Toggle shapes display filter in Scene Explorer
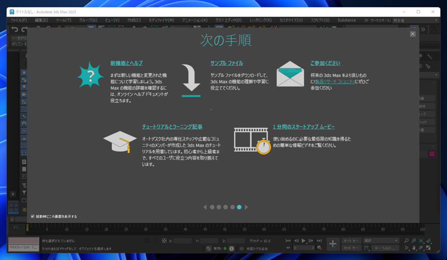Viewport: 447px width, 260px height. (24, 80)
